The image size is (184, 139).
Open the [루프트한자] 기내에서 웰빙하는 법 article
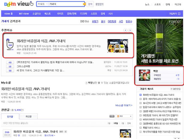[55, 62]
